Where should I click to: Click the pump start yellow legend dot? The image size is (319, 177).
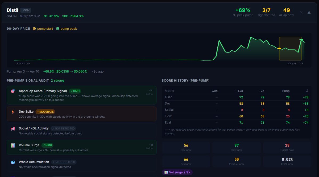[34, 29]
